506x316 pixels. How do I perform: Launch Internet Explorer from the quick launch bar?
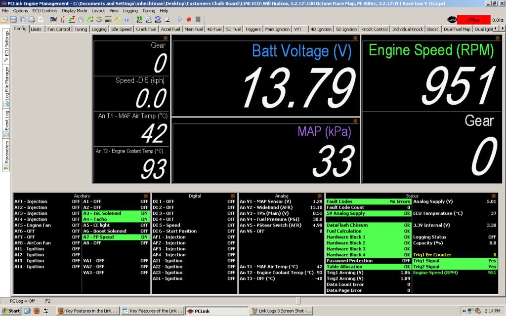[28, 311]
